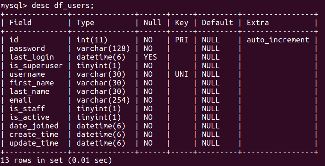Click the 'int(11)' type value
Viewport: 325px width, 166px height.
tap(92, 40)
